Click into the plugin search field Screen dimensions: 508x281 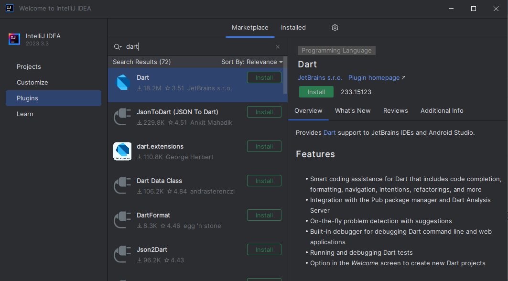[x=198, y=47]
